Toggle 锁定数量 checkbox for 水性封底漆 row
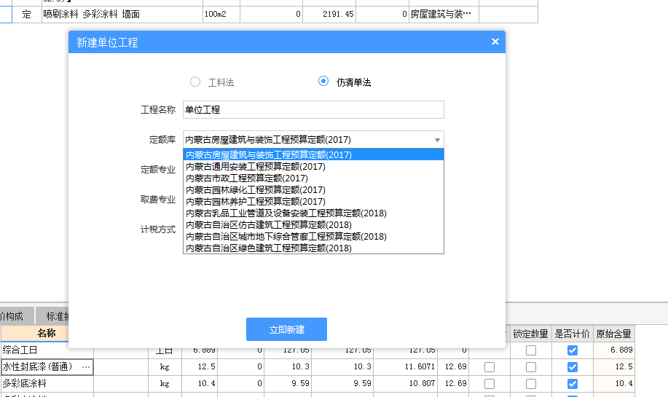This screenshot has height=397, width=668. [x=531, y=367]
